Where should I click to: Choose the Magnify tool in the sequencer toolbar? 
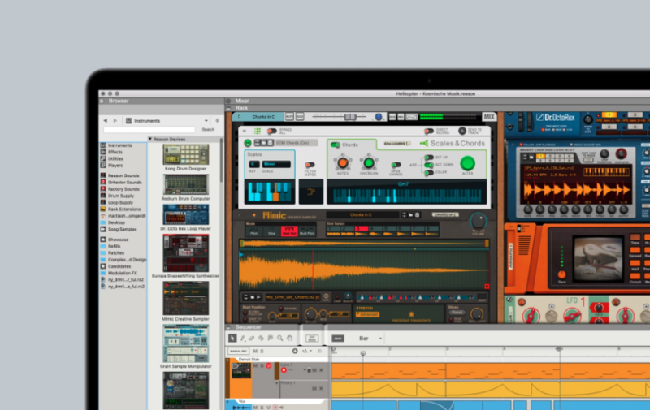279,338
